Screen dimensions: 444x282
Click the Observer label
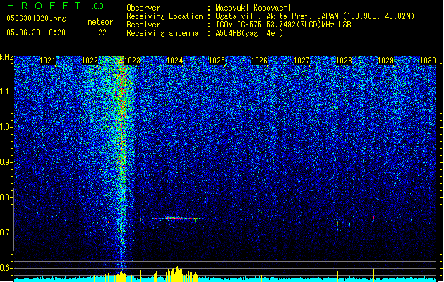tap(143, 8)
